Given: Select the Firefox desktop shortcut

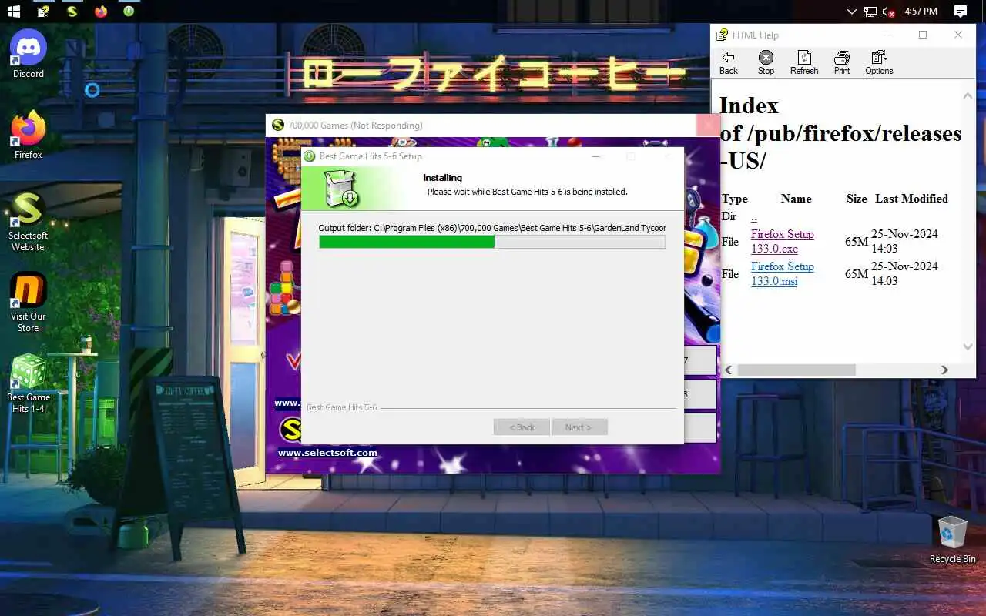Looking at the screenshot, I should (x=29, y=135).
